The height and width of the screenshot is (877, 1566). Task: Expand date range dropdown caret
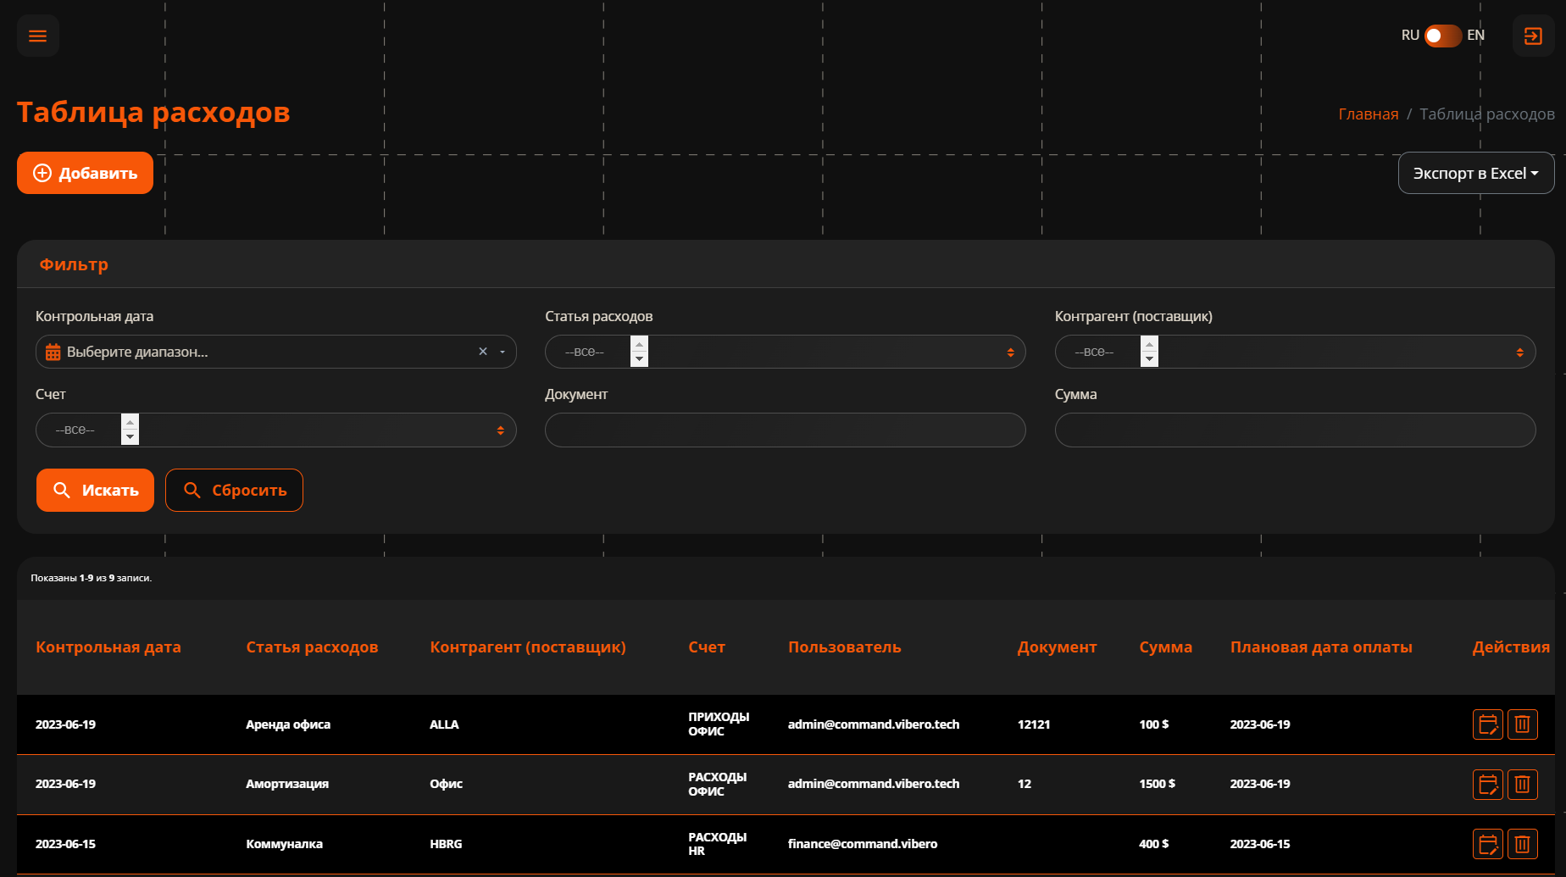pos(503,352)
